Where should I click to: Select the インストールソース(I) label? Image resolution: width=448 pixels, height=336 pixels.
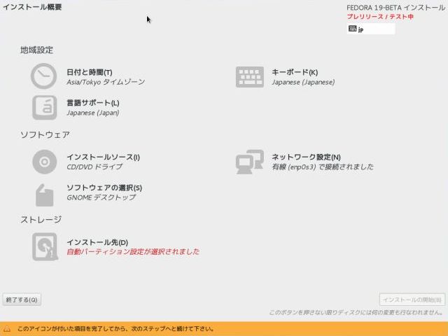(x=103, y=157)
